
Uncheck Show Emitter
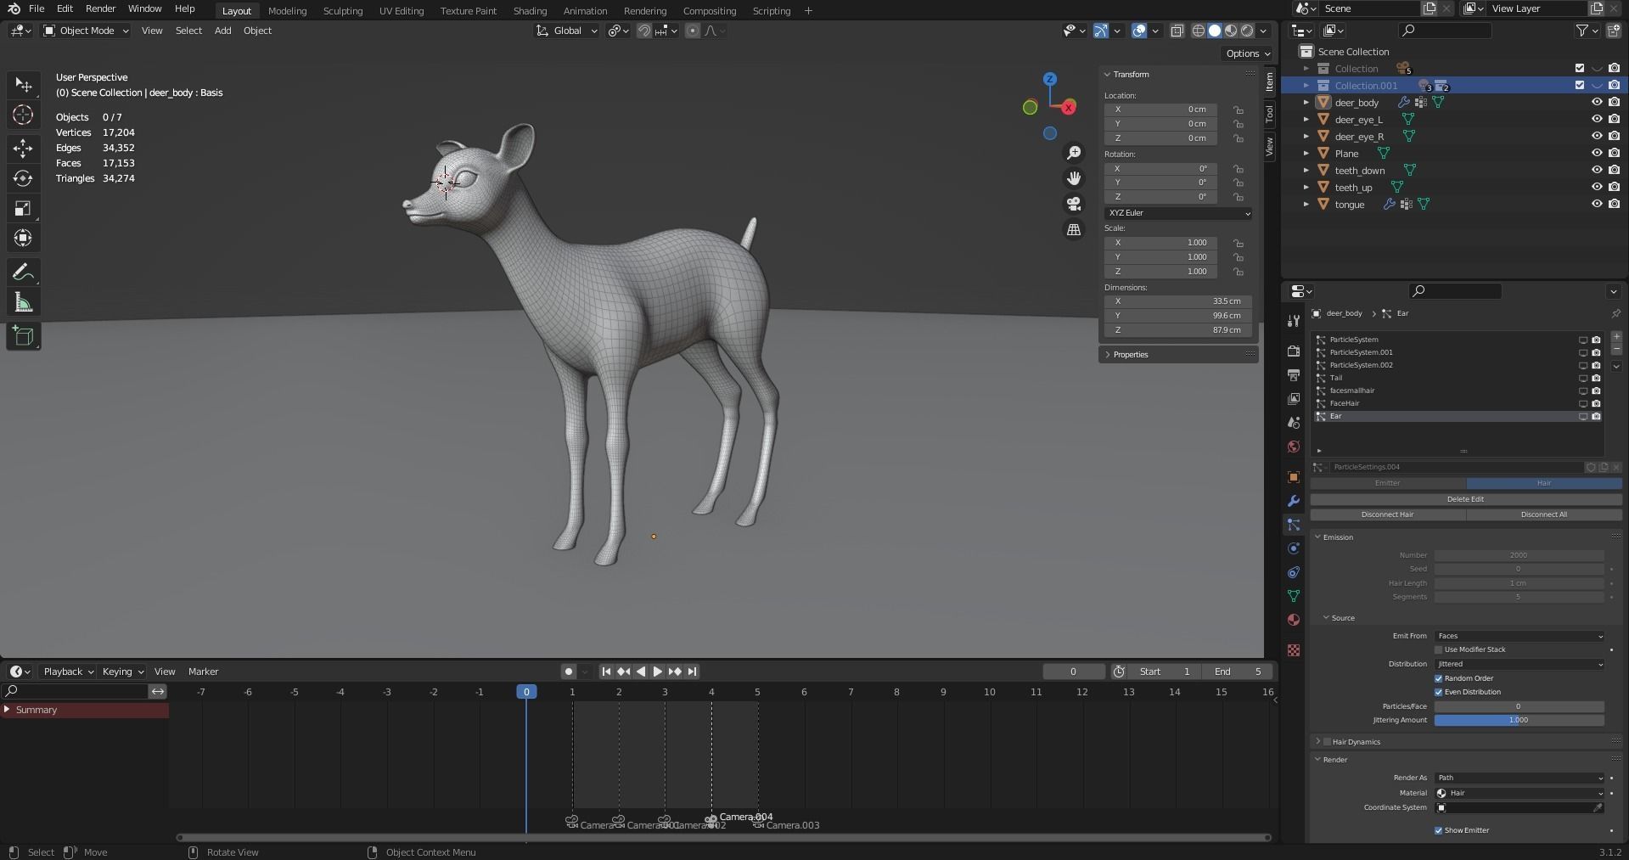[x=1439, y=830]
